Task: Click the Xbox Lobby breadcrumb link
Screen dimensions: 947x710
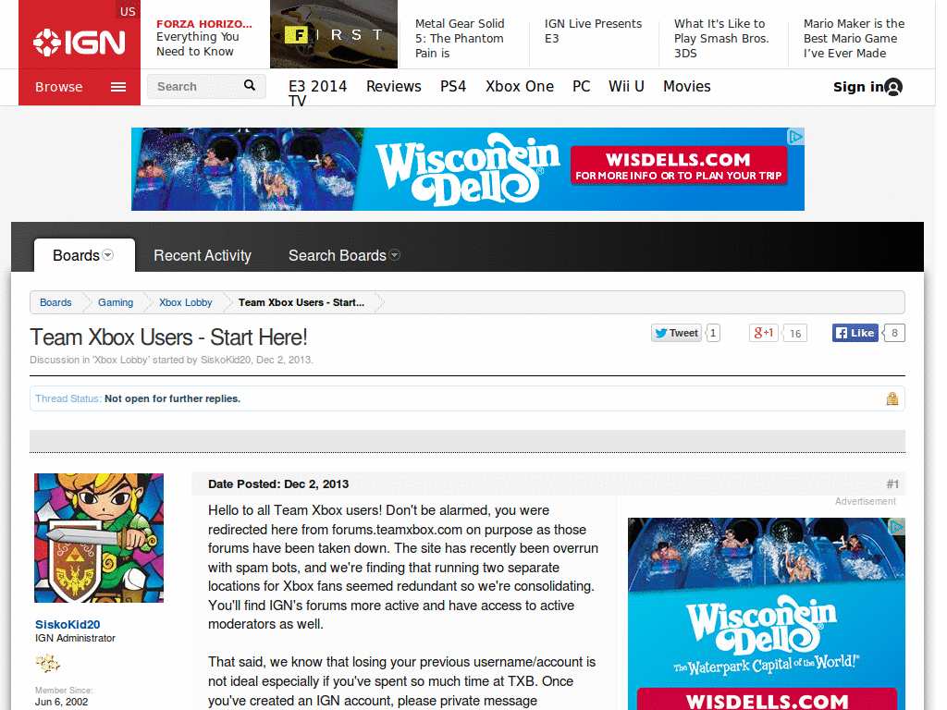Action: 185,302
